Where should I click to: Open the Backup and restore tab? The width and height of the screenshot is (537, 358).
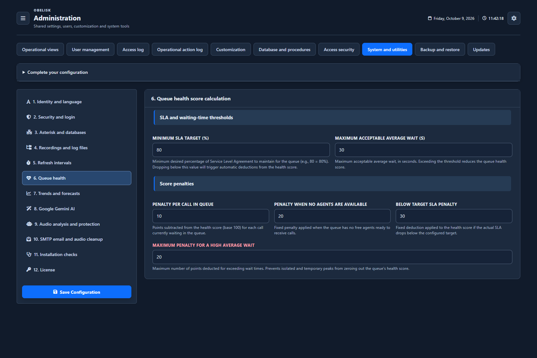[x=440, y=50]
